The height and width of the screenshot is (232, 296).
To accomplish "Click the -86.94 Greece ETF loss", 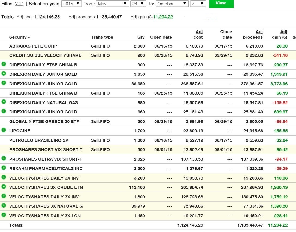I will [281, 122].
